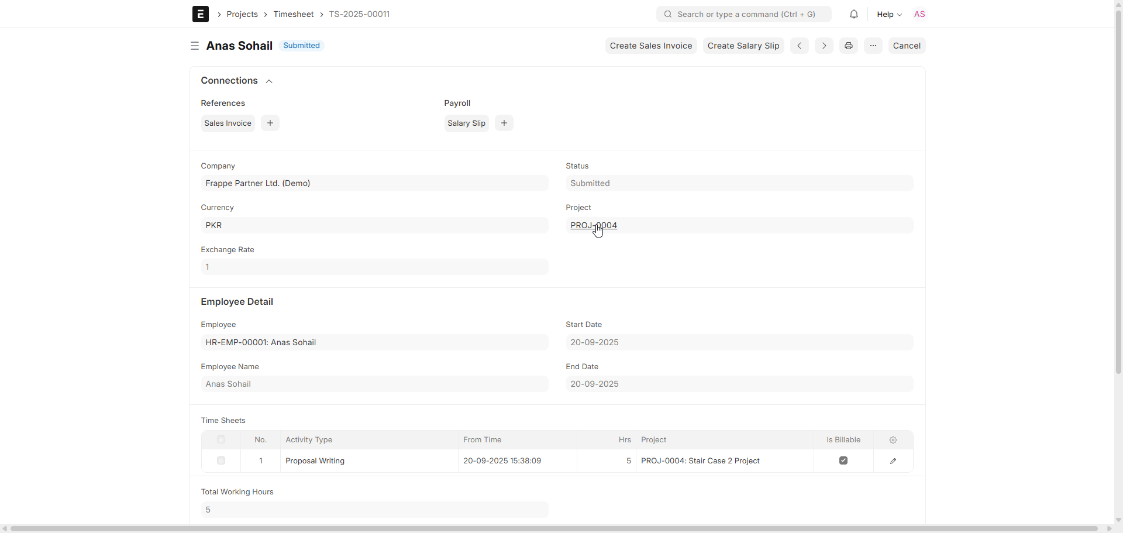Open the three-dots more actions menu
The width and height of the screenshot is (1123, 533).
[873, 46]
